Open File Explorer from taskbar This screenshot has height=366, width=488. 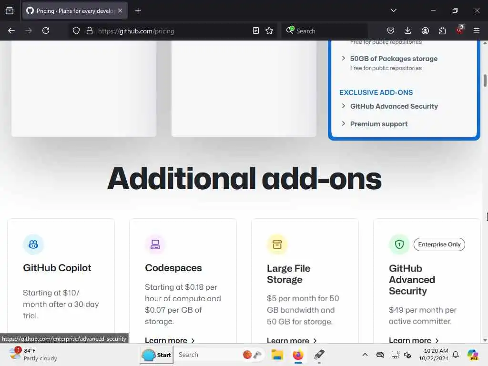click(x=277, y=355)
